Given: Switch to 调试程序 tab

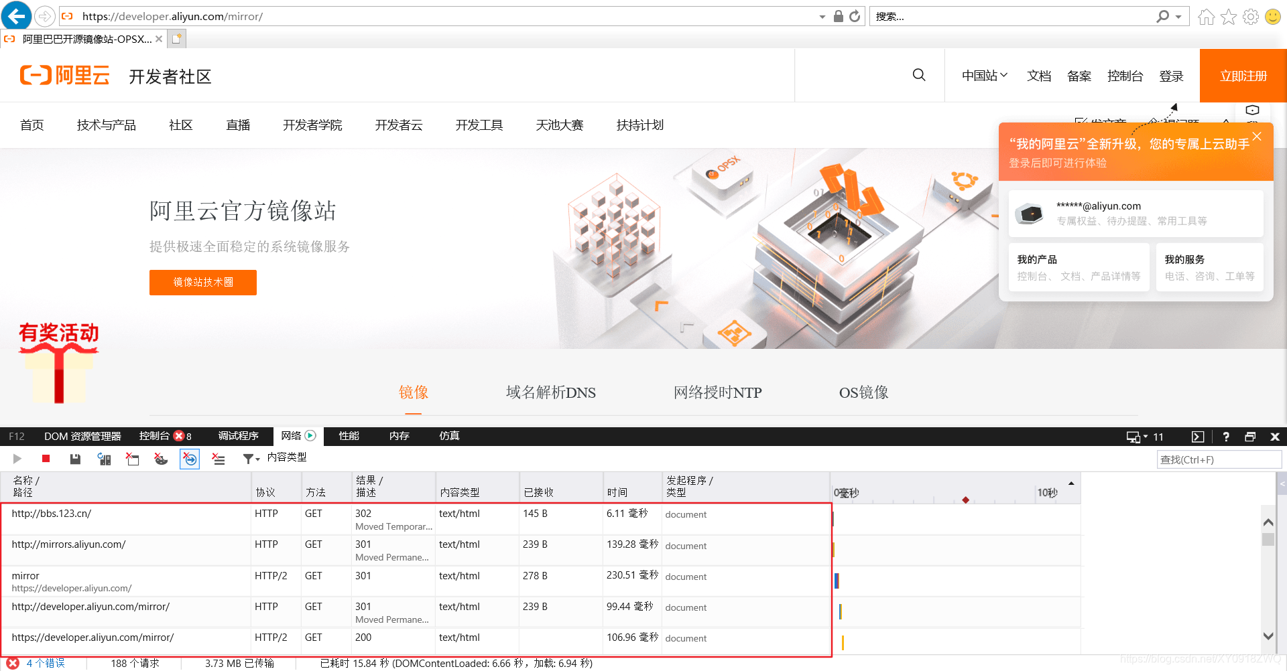Looking at the screenshot, I should tap(238, 436).
